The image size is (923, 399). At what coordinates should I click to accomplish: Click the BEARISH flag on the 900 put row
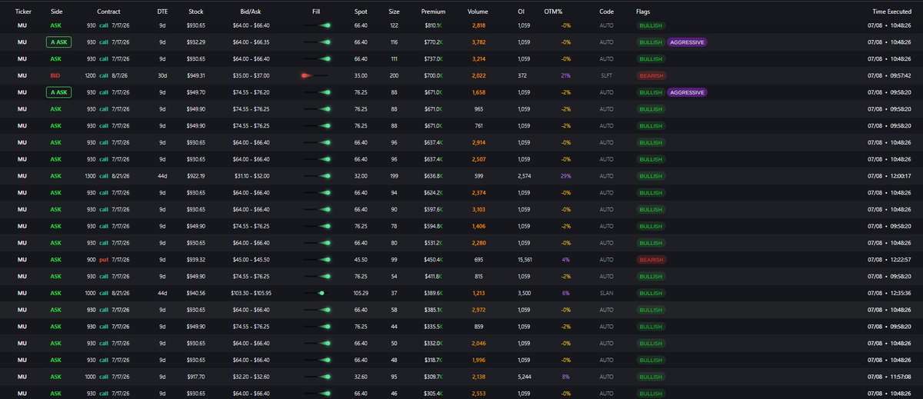651,260
